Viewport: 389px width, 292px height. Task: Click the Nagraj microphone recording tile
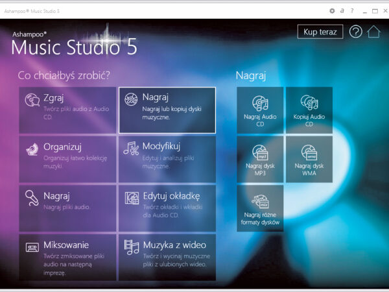[x=67, y=208]
